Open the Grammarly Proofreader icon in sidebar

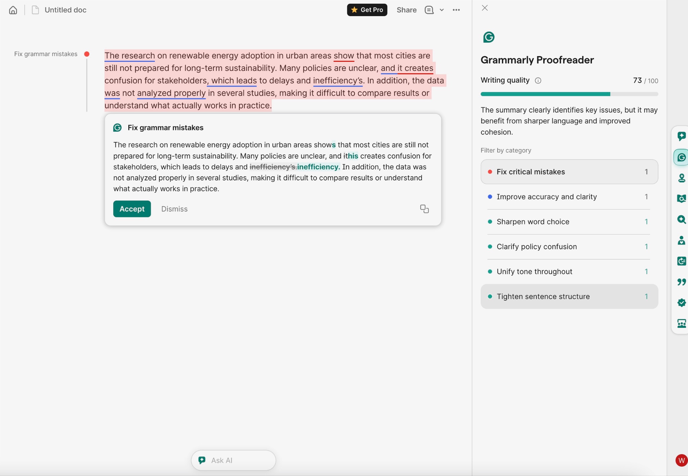click(x=682, y=157)
